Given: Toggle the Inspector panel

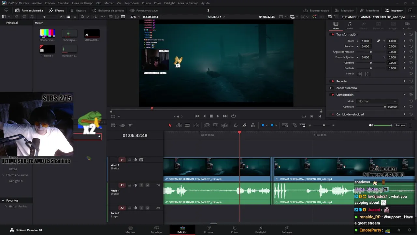Looking at the screenshot, I should (394, 10).
